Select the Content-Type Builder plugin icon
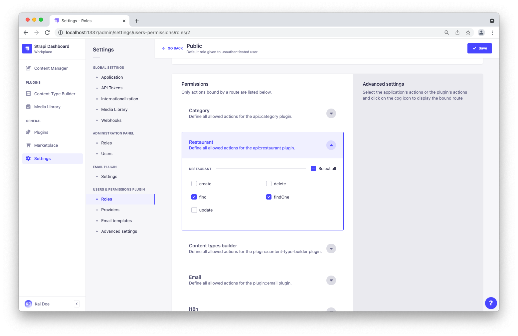This screenshot has width=518, height=336. 29,94
